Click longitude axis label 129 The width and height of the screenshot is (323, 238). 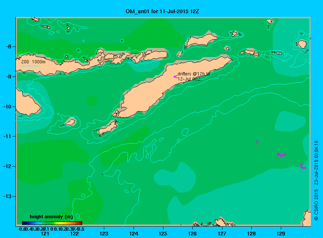(281, 234)
